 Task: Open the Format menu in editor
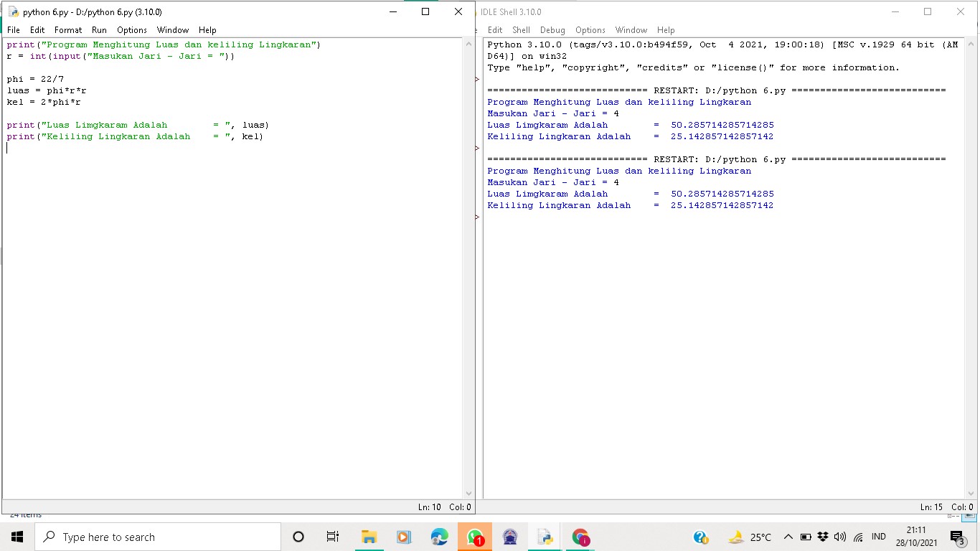(x=68, y=30)
